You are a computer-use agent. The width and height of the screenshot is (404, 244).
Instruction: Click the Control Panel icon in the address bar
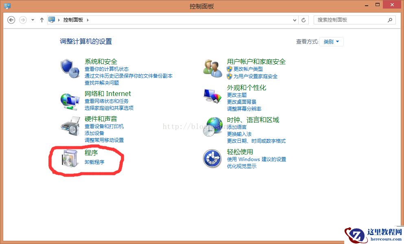tap(52, 20)
